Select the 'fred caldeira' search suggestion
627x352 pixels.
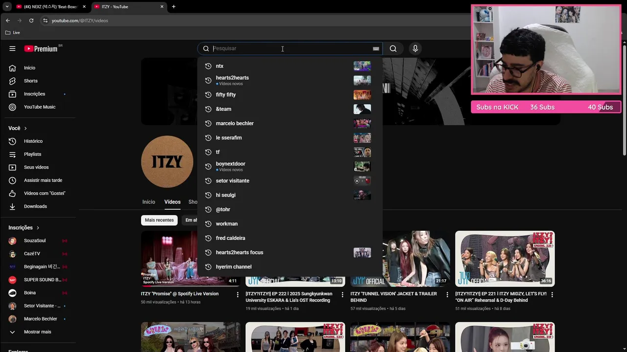(x=289, y=238)
